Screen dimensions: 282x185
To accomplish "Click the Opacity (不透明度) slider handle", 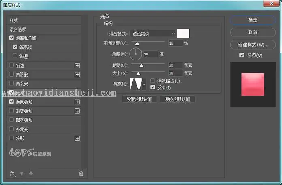I will [x=137, y=44].
